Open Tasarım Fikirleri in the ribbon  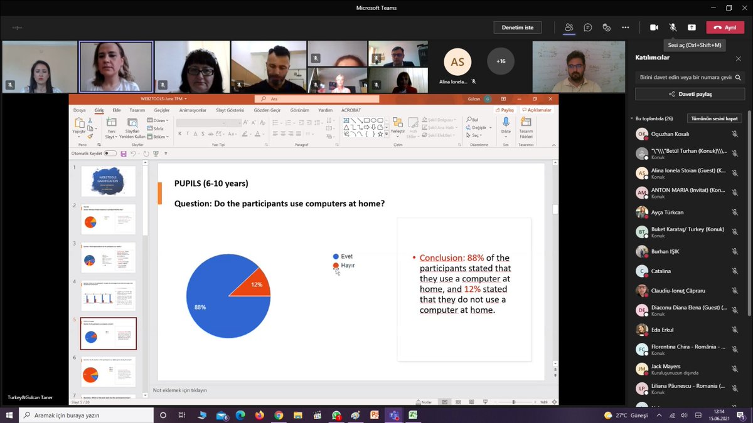pyautogui.click(x=526, y=128)
